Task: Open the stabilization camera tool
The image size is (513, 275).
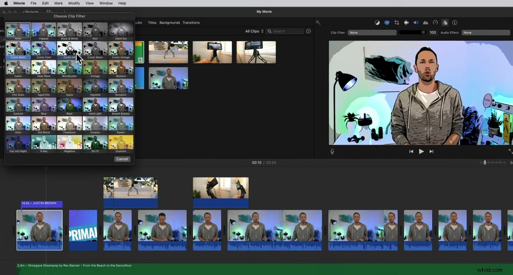Action: click(406, 23)
